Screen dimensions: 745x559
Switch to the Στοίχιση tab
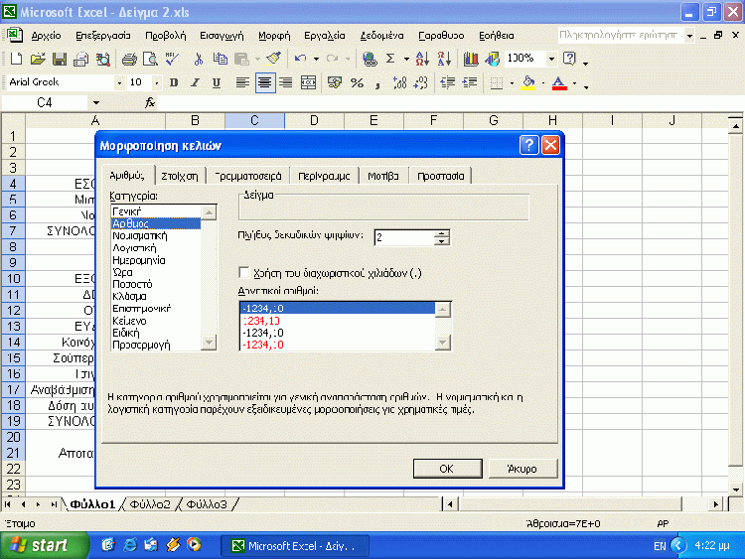click(180, 176)
